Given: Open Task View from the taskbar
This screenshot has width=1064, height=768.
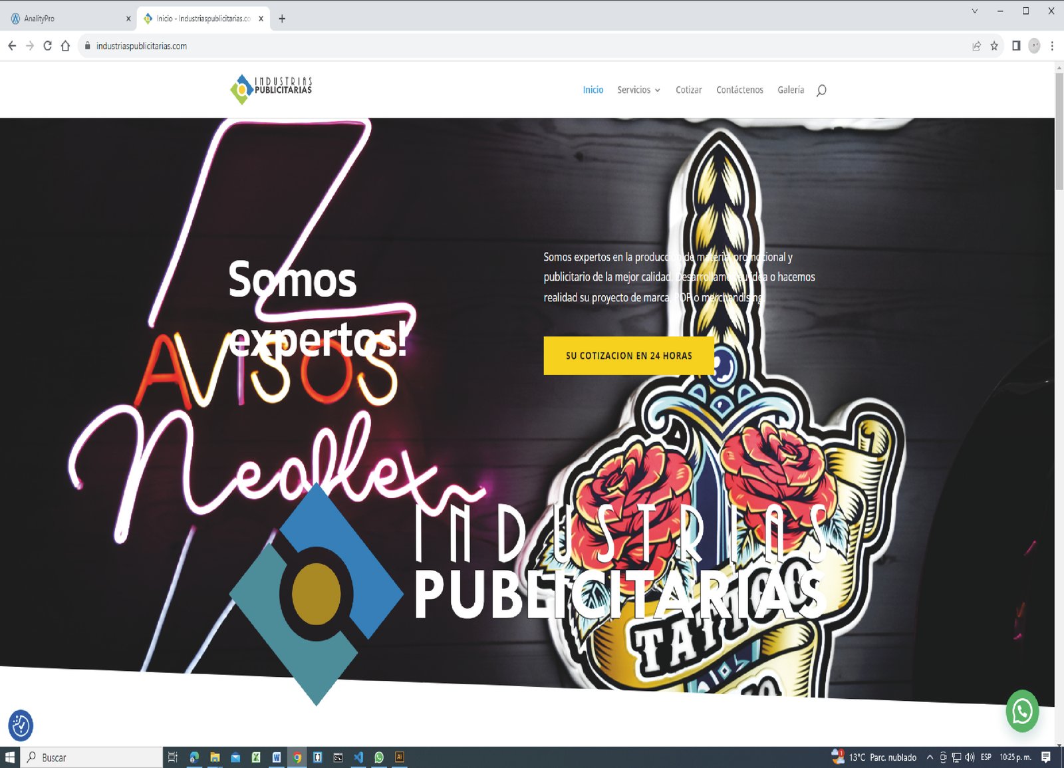Looking at the screenshot, I should click(x=172, y=757).
